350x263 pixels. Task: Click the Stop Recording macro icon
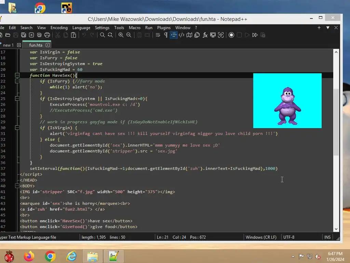click(x=239, y=35)
